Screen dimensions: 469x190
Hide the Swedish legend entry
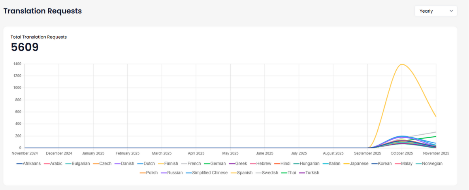(x=266, y=173)
